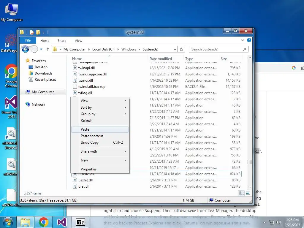This screenshot has height=228, width=304.
Task: Click scrollbar down arrow in file list
Action: pos(250,187)
